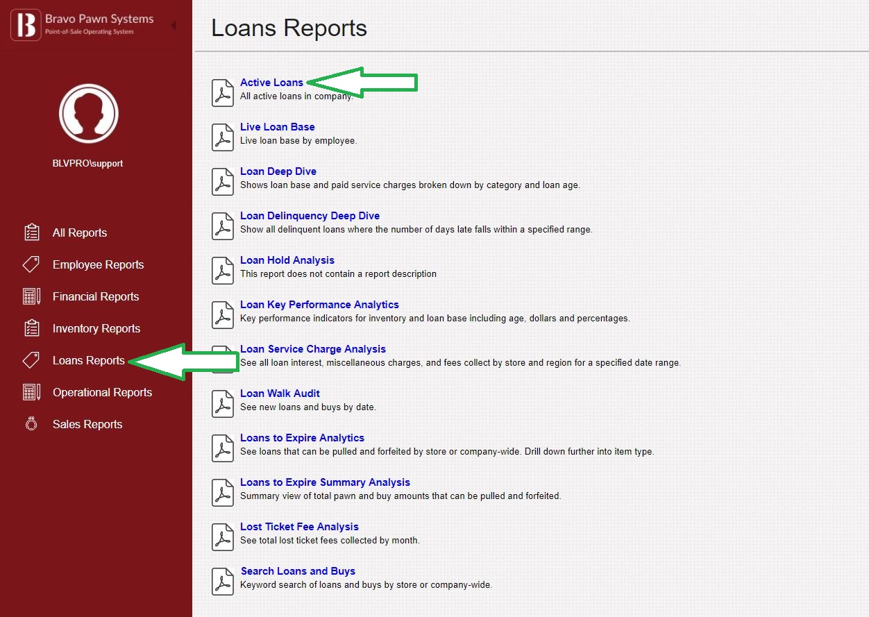Navigate to Sales Reports
This screenshot has width=869, height=617.
87,424
